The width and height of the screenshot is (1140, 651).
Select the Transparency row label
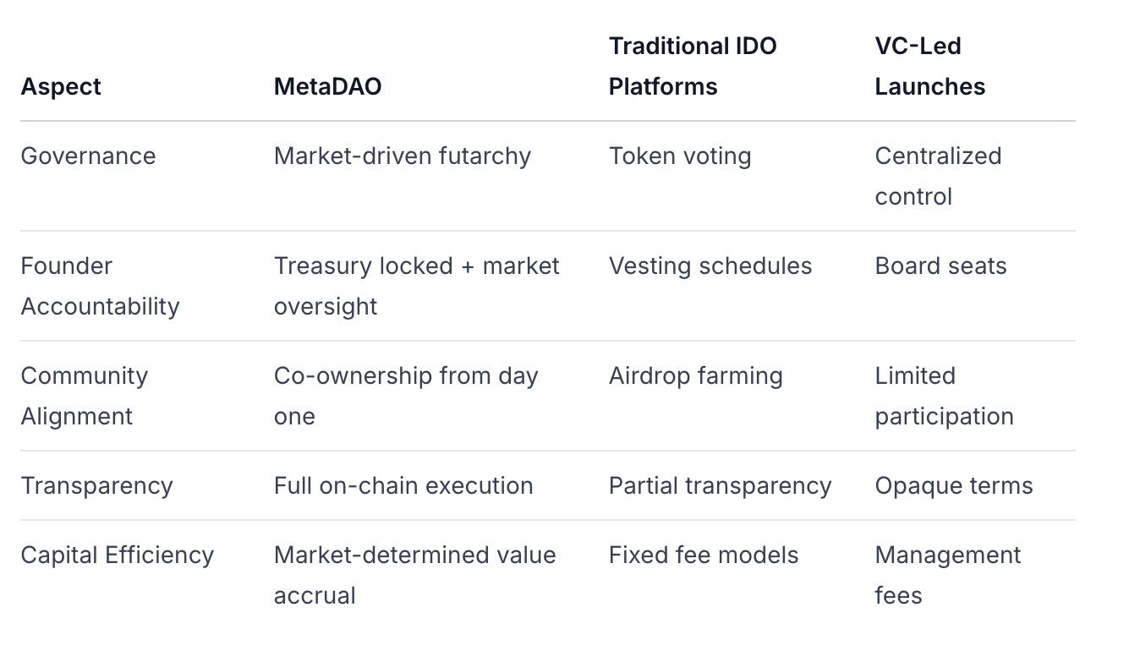pos(96,486)
